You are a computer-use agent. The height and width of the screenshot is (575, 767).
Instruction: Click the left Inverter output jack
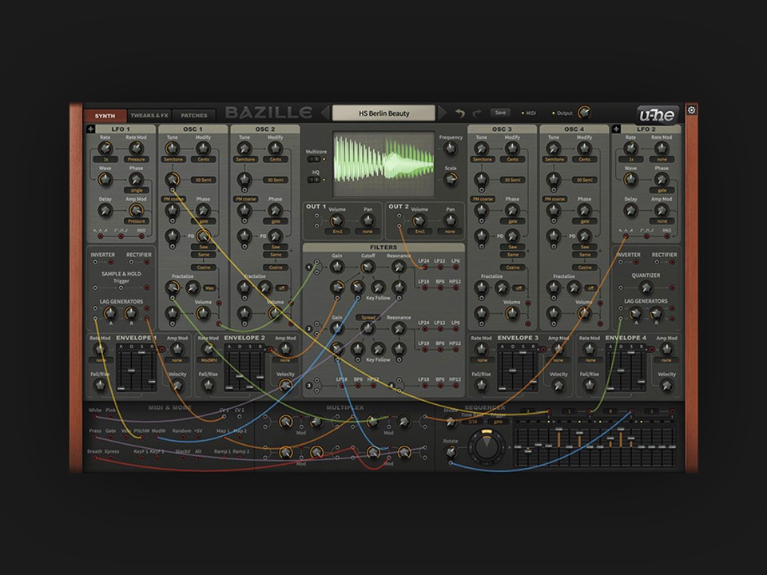(x=110, y=263)
